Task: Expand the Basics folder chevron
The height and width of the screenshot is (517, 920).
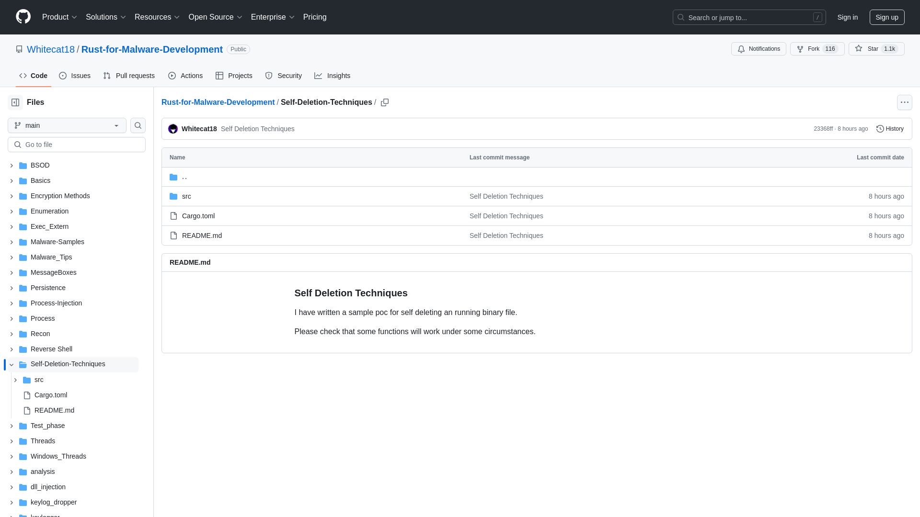Action: click(11, 180)
